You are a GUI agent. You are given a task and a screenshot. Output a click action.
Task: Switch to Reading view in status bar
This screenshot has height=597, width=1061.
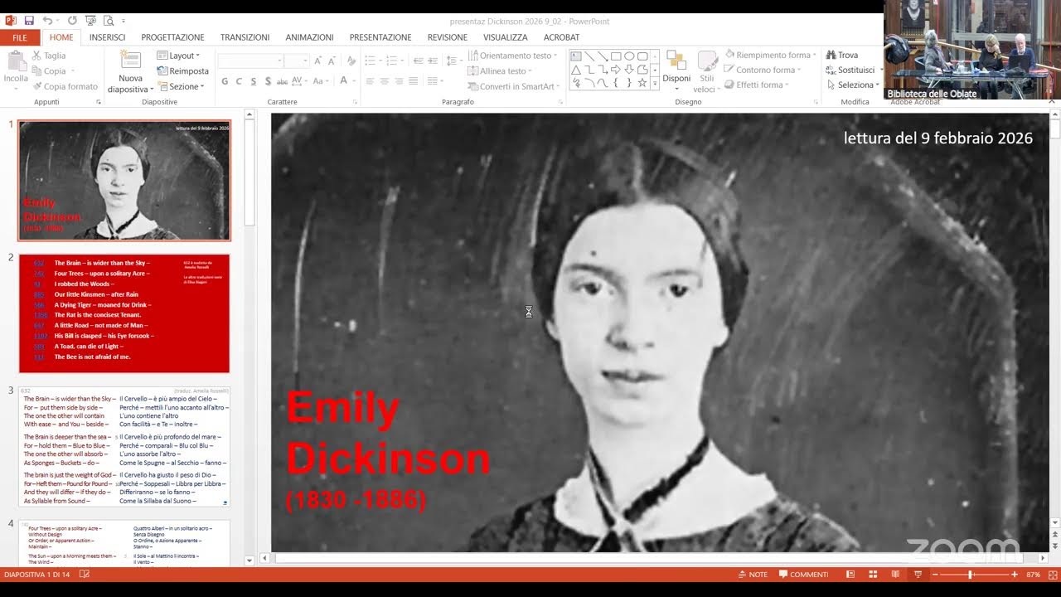click(895, 575)
